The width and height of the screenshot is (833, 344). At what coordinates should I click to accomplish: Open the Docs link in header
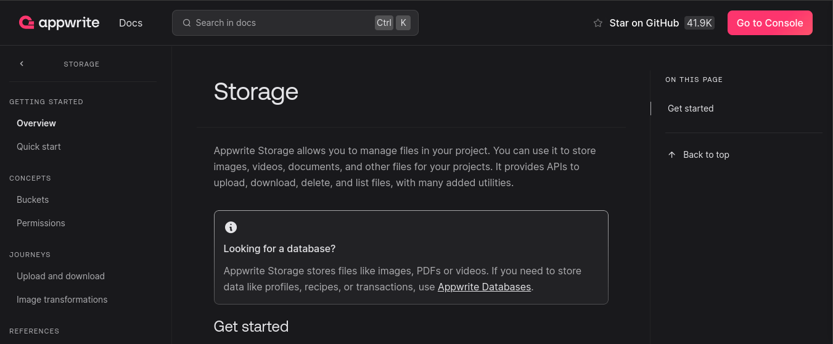tap(131, 23)
